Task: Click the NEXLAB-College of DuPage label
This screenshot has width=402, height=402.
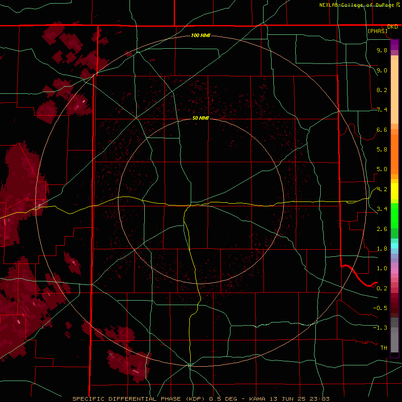Action: pos(356,5)
